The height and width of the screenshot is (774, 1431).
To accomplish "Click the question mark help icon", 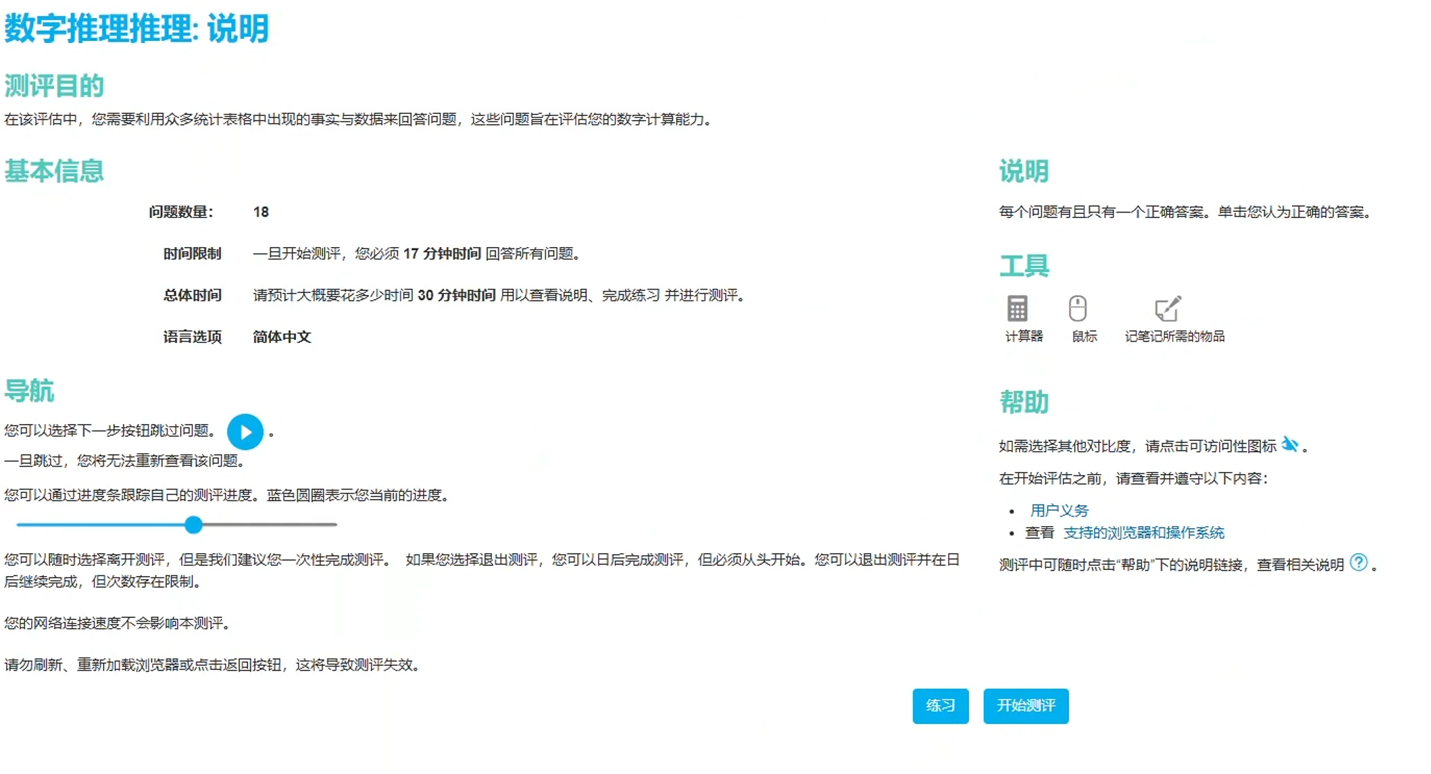I will 1359,562.
